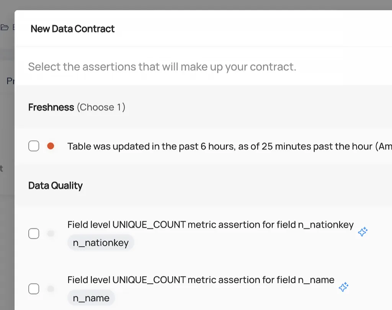Image resolution: width=392 pixels, height=310 pixels.
Task: Click the partially hidden 'Pr' label behind dialog
Action: [x=10, y=81]
